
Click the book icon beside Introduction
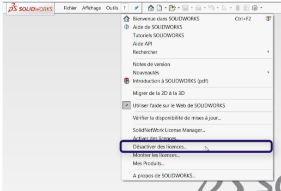point(127,81)
